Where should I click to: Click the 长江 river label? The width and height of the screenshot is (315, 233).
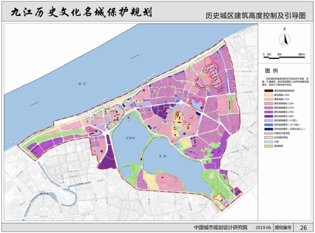click(82, 84)
